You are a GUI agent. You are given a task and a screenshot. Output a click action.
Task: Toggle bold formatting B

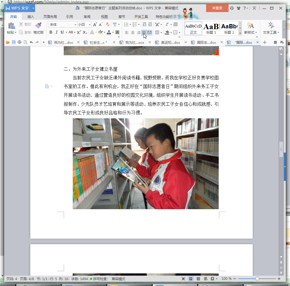(51, 32)
